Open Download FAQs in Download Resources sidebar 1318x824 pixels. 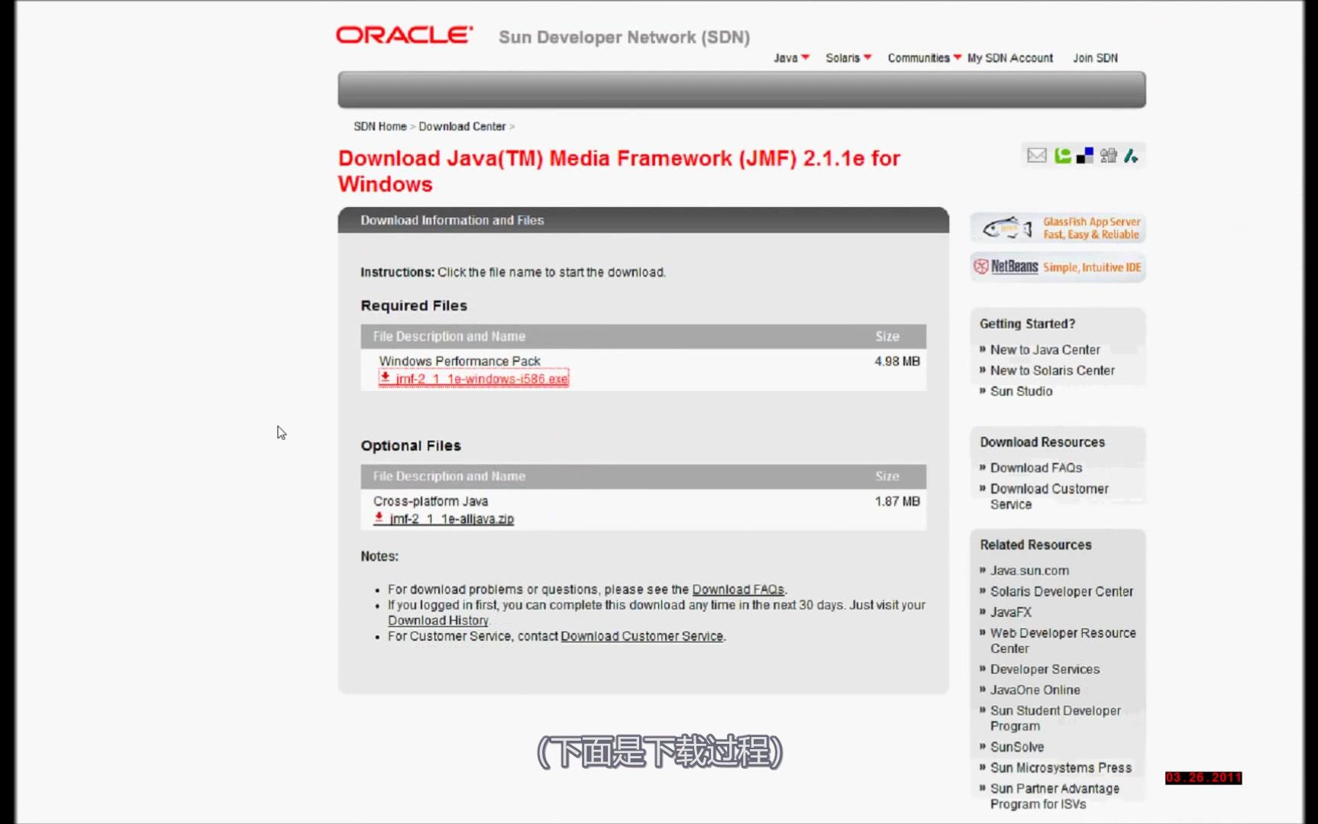point(1036,467)
